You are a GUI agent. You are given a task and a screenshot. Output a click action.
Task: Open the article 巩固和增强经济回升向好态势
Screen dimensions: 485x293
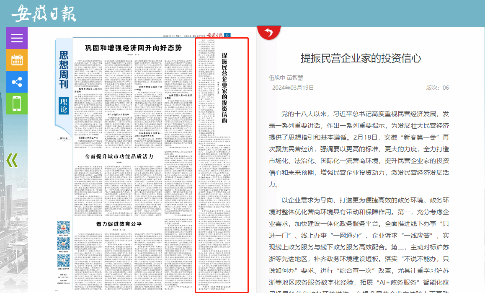tap(133, 48)
